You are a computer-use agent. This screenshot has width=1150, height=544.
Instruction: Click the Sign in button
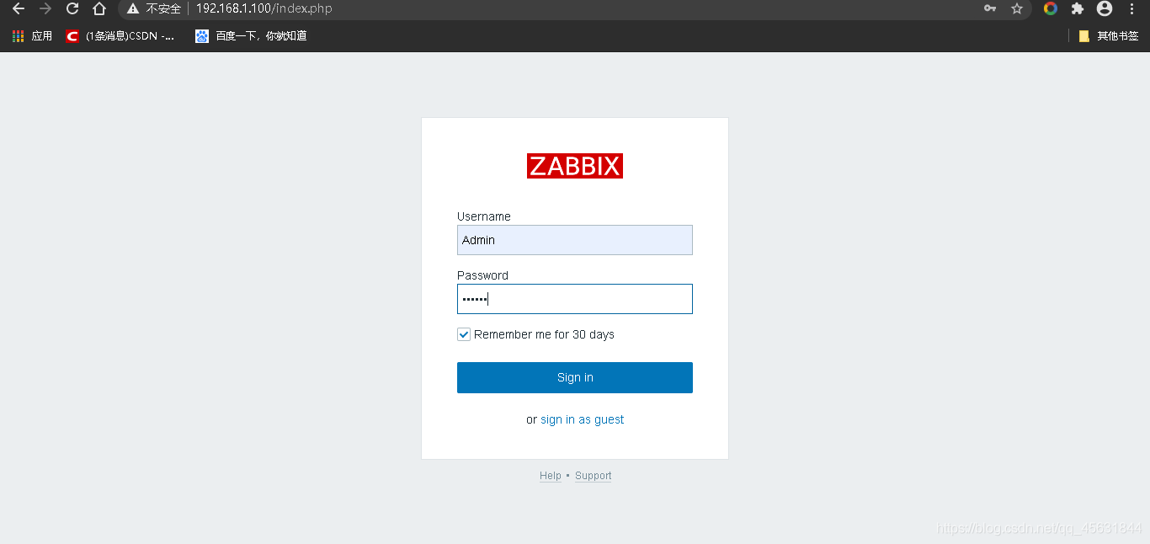tap(575, 377)
